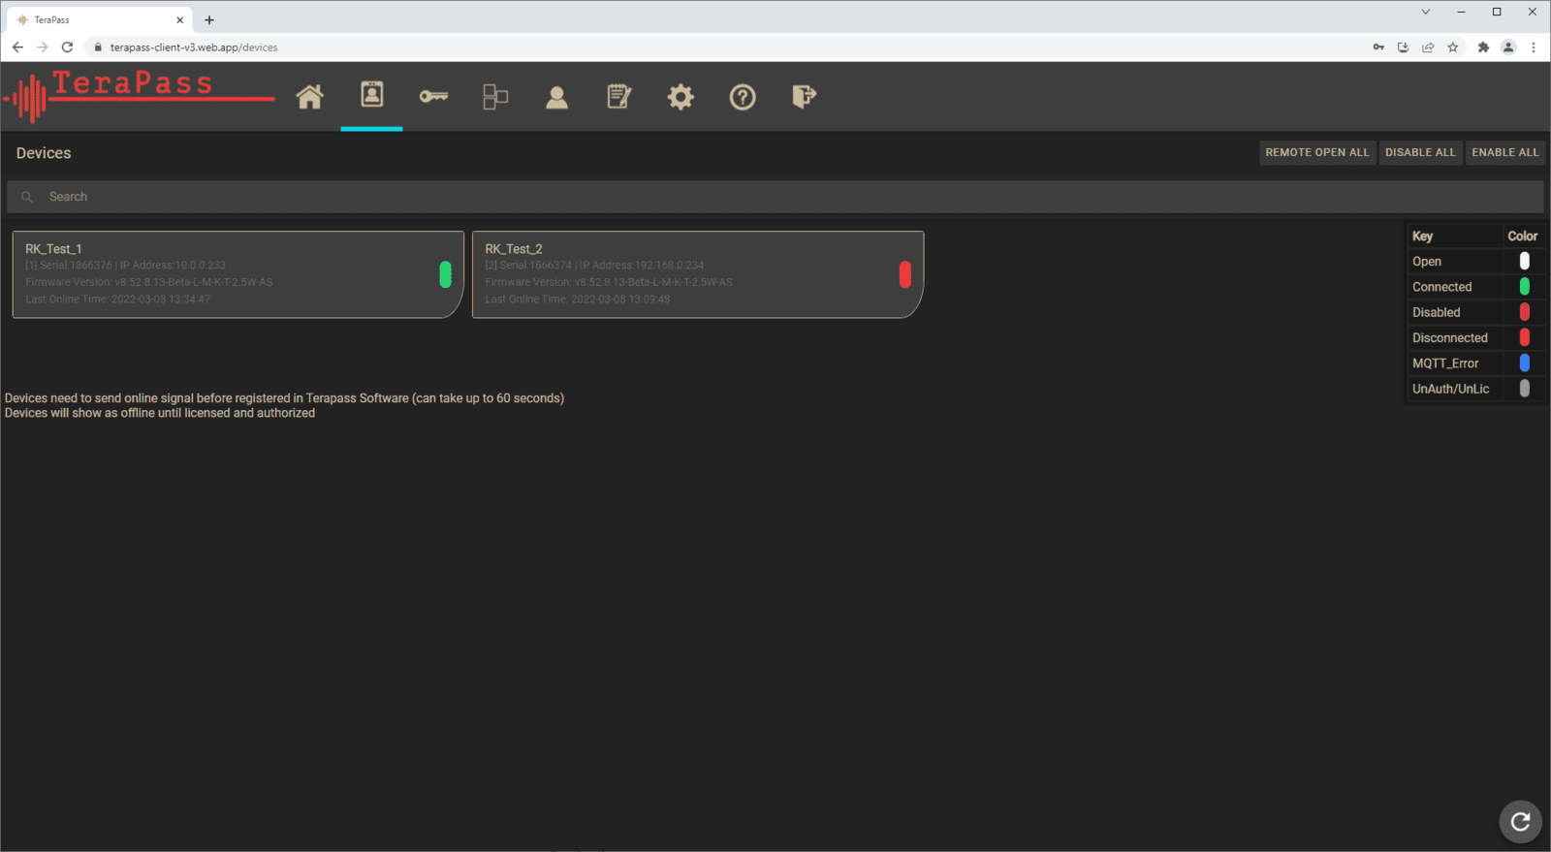Open the Help question mark icon
The height and width of the screenshot is (852, 1551).
(x=743, y=97)
